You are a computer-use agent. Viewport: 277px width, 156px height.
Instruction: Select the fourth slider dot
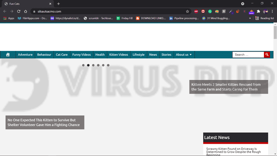click(x=98, y=65)
